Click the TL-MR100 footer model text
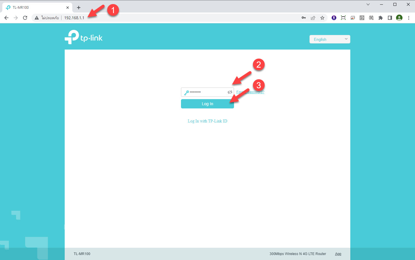 tap(82, 254)
